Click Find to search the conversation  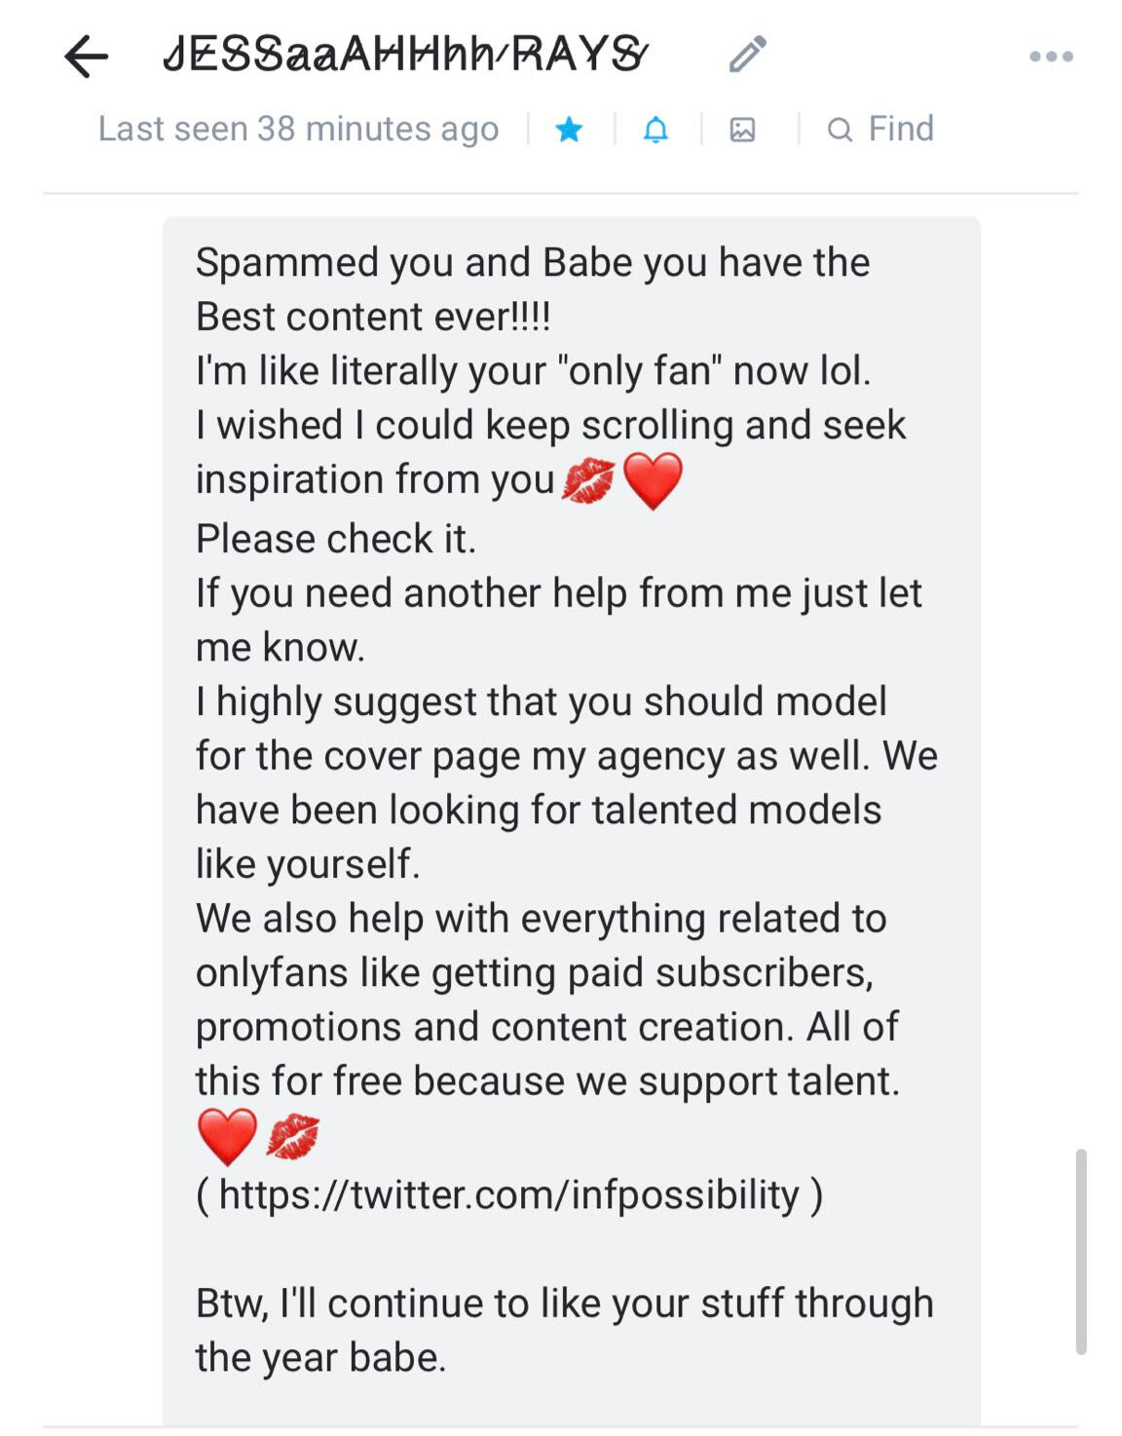880,129
